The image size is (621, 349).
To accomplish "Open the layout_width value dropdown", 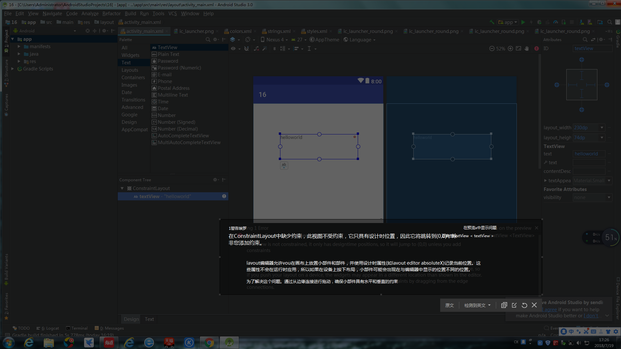I will click(602, 128).
